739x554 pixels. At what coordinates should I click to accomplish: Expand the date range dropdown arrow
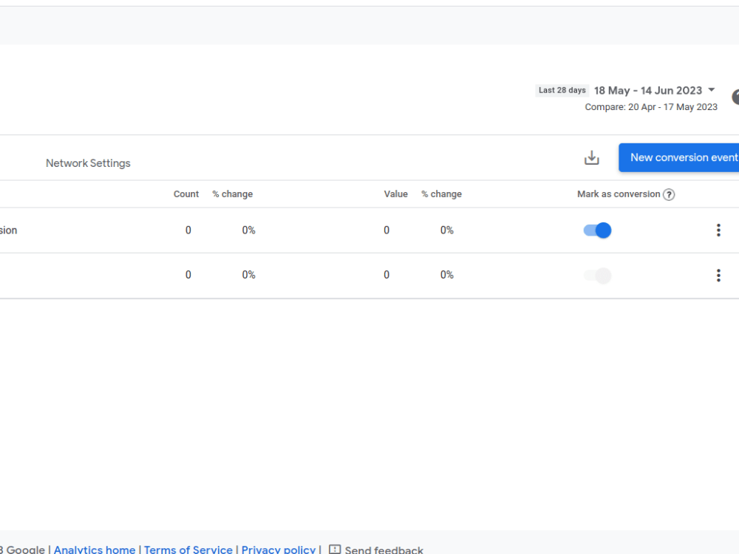click(712, 89)
